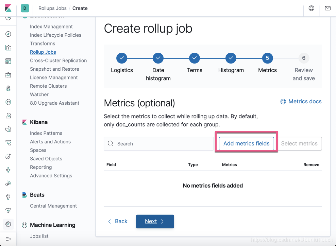Open Jobs list under Machine Learning
This screenshot has width=336, height=246.
(x=39, y=236)
